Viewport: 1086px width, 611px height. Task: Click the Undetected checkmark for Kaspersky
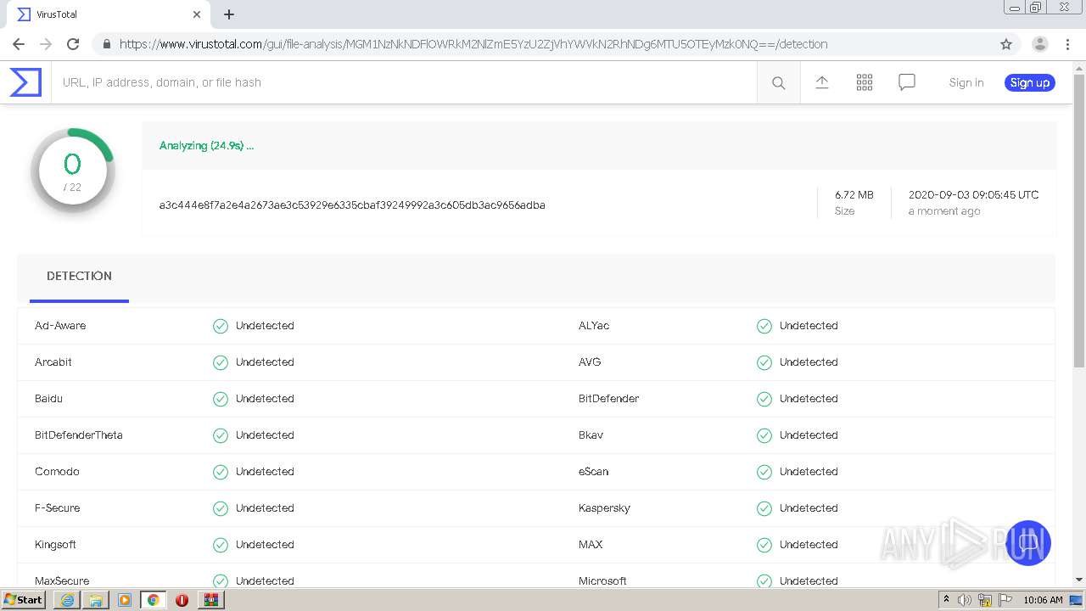click(x=764, y=508)
